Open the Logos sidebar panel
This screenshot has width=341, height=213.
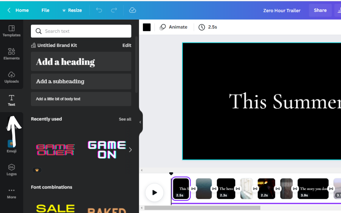pyautogui.click(x=11, y=170)
